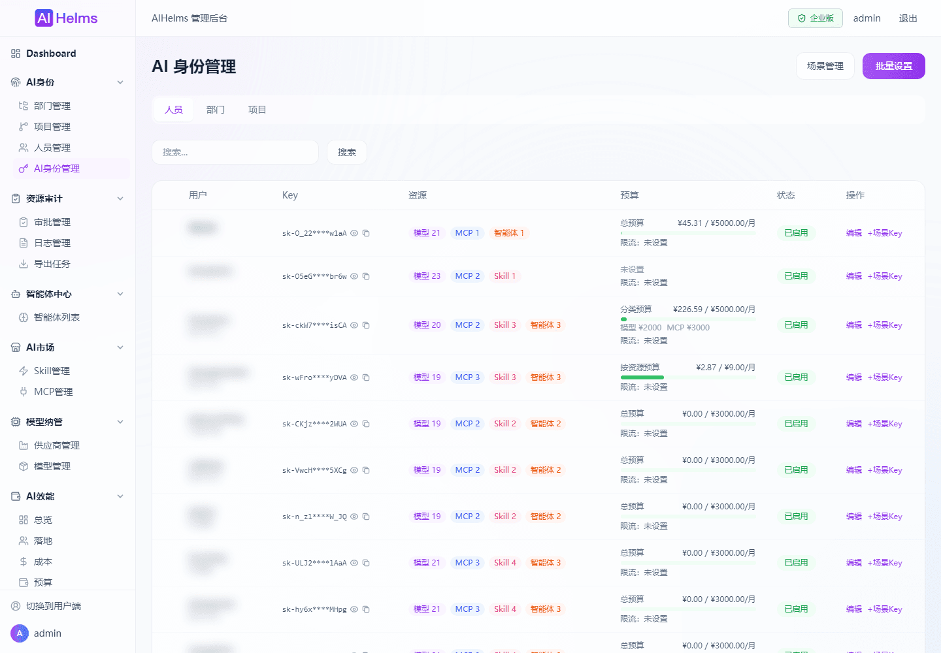Click the 搜索 button
Image resolution: width=941 pixels, height=653 pixels.
(x=346, y=152)
